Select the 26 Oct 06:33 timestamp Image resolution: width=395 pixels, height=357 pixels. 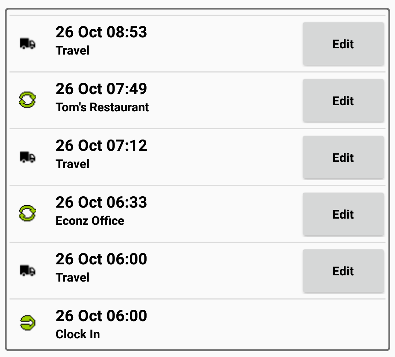(101, 202)
